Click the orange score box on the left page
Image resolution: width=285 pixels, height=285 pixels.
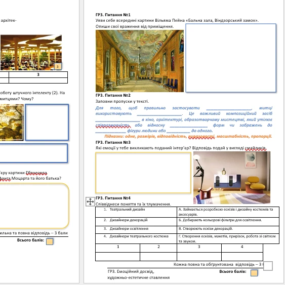tap(50, 241)
